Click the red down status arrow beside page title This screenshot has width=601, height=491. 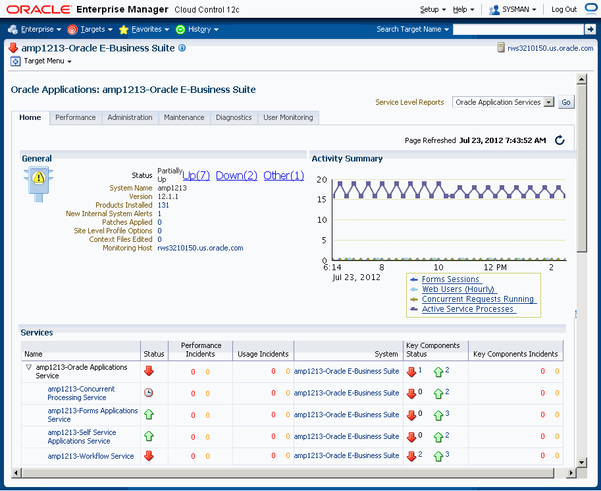[x=13, y=48]
